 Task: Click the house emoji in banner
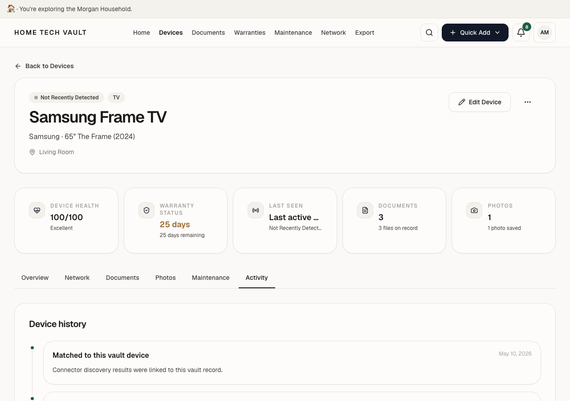11,8
